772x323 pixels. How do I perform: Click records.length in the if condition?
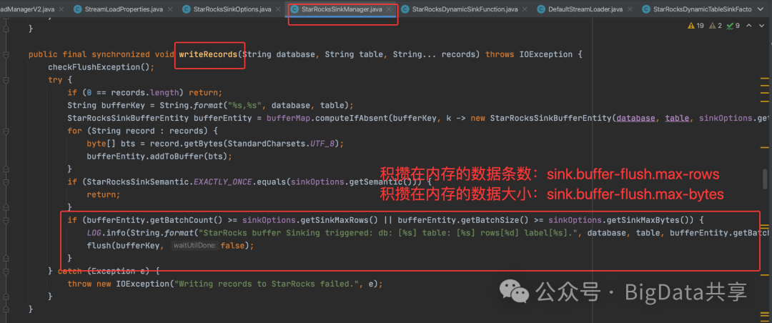pyautogui.click(x=143, y=93)
